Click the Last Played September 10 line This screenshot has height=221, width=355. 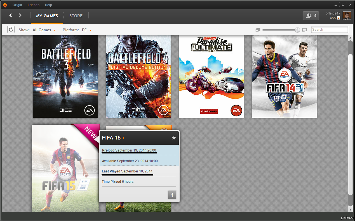coord(127,171)
